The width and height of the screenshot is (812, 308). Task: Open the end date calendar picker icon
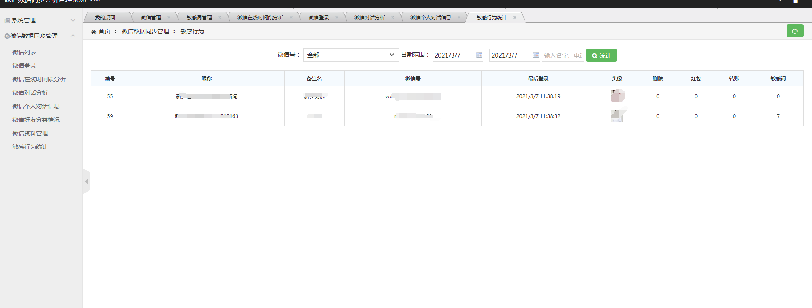[536, 55]
